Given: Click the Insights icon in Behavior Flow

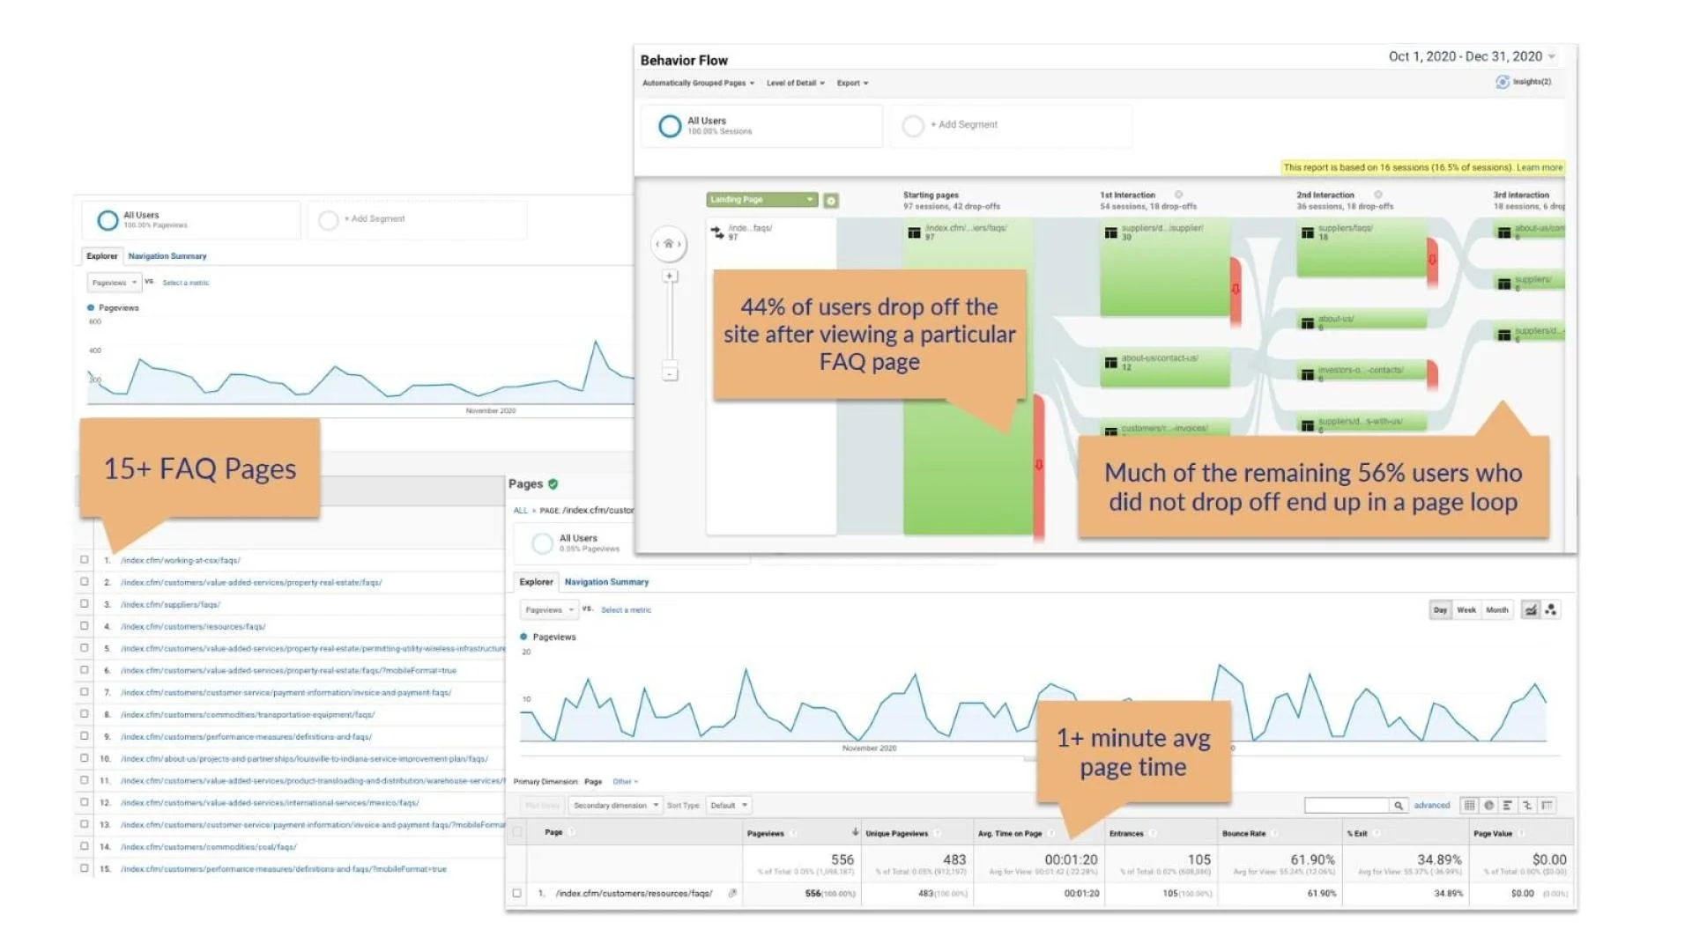Looking at the screenshot, I should [1503, 82].
